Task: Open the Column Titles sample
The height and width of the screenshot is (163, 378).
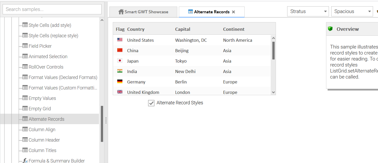Action: [x=43, y=150]
